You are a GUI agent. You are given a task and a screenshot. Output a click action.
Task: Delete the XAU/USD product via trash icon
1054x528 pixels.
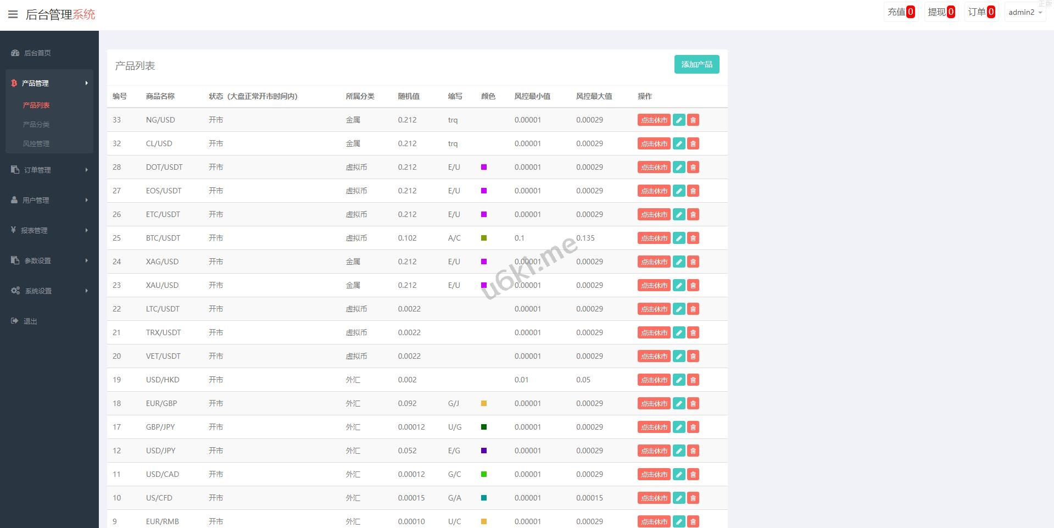click(693, 286)
